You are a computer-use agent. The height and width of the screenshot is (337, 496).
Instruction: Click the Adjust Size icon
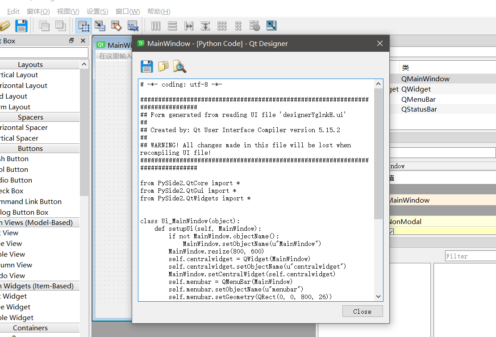coord(271,25)
